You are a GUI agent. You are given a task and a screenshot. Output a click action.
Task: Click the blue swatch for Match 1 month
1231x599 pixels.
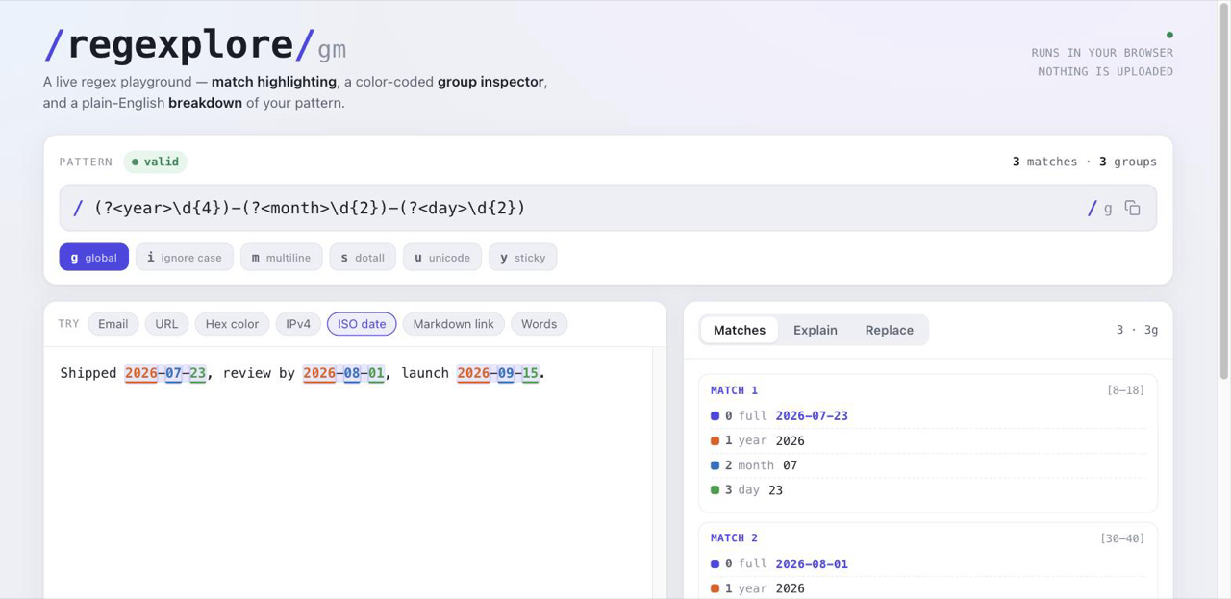715,465
